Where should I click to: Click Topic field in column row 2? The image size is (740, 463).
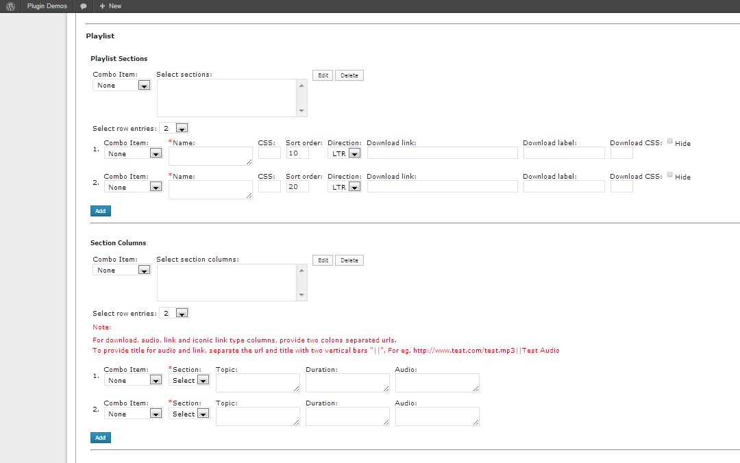(x=258, y=416)
